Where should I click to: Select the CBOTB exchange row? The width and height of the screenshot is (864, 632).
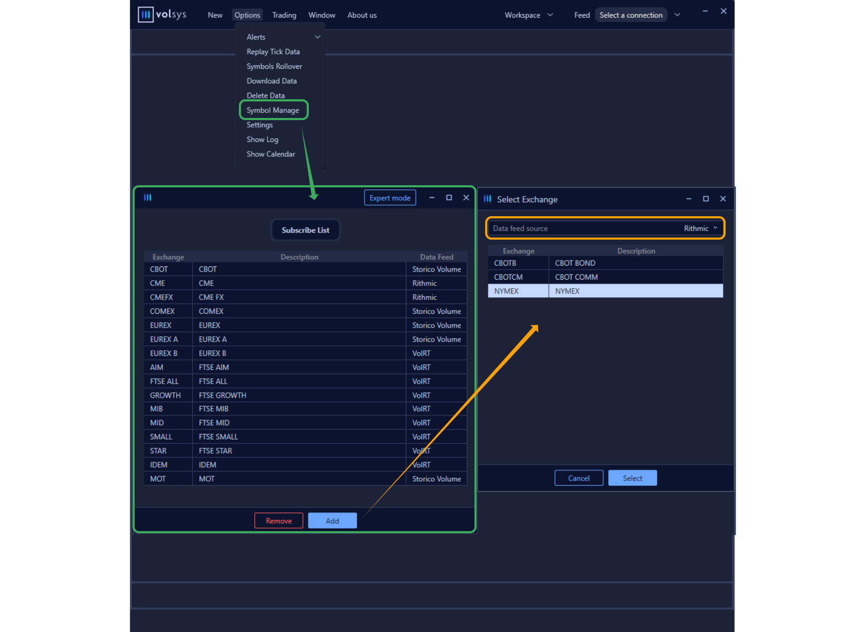605,263
